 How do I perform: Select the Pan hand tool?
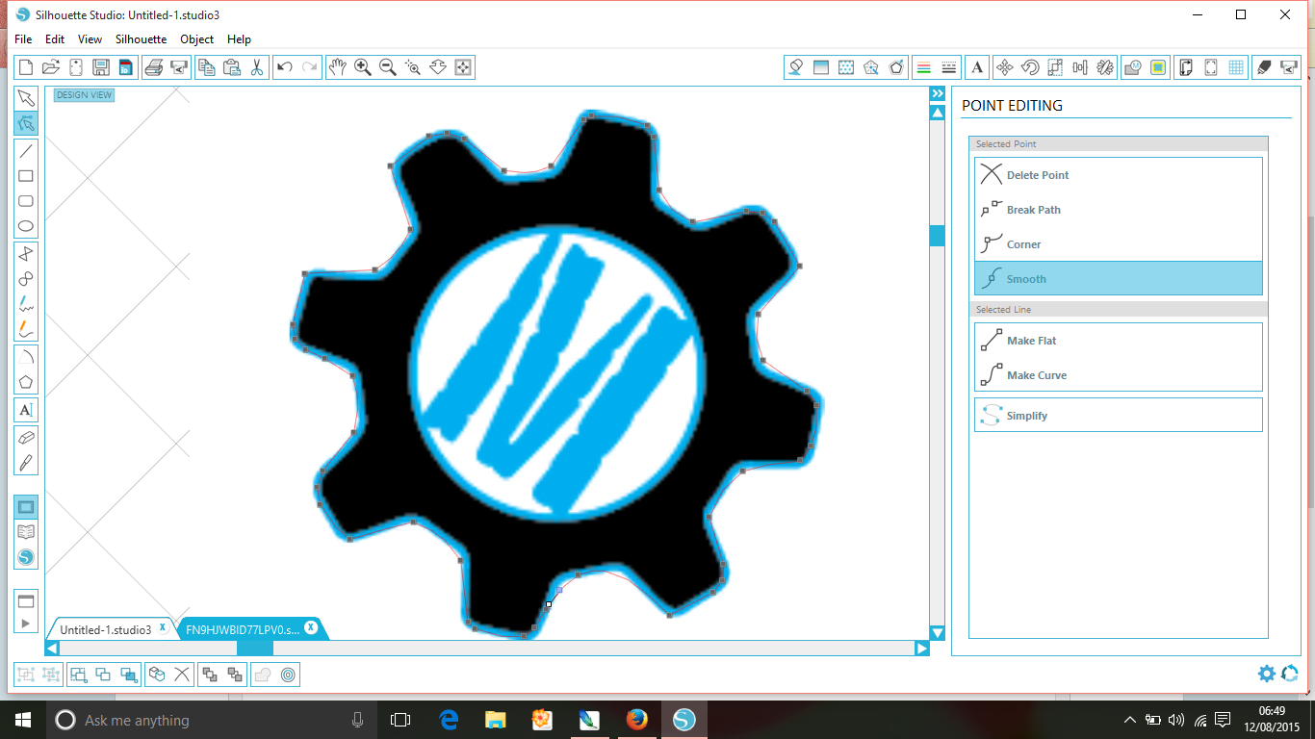[x=337, y=66]
